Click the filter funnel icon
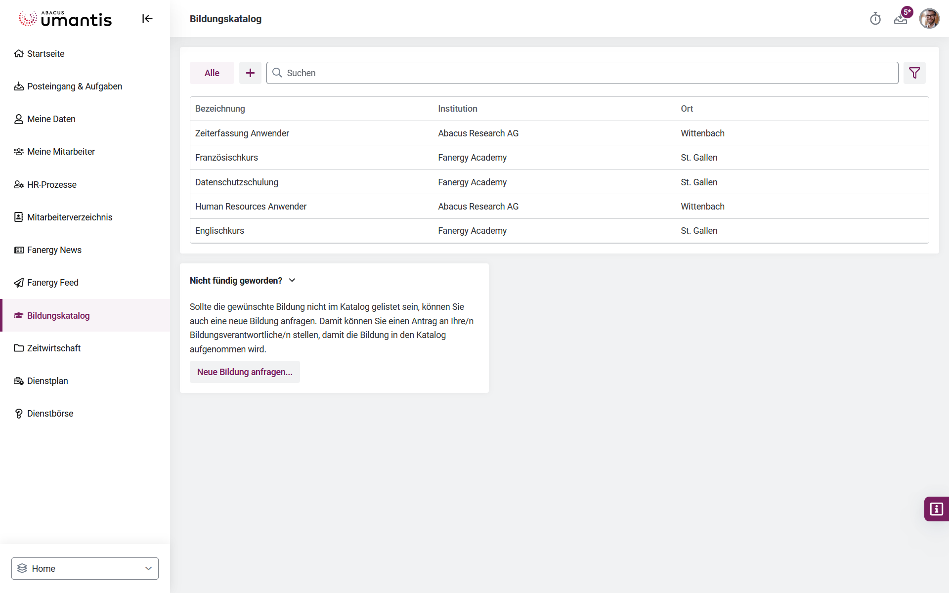The width and height of the screenshot is (949, 593). click(x=914, y=73)
